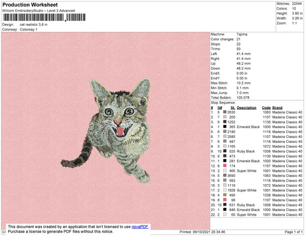Click 'Madeira Classic 40' brand in row 1
Screen dimensions: 305x236
[x=287, y=112]
